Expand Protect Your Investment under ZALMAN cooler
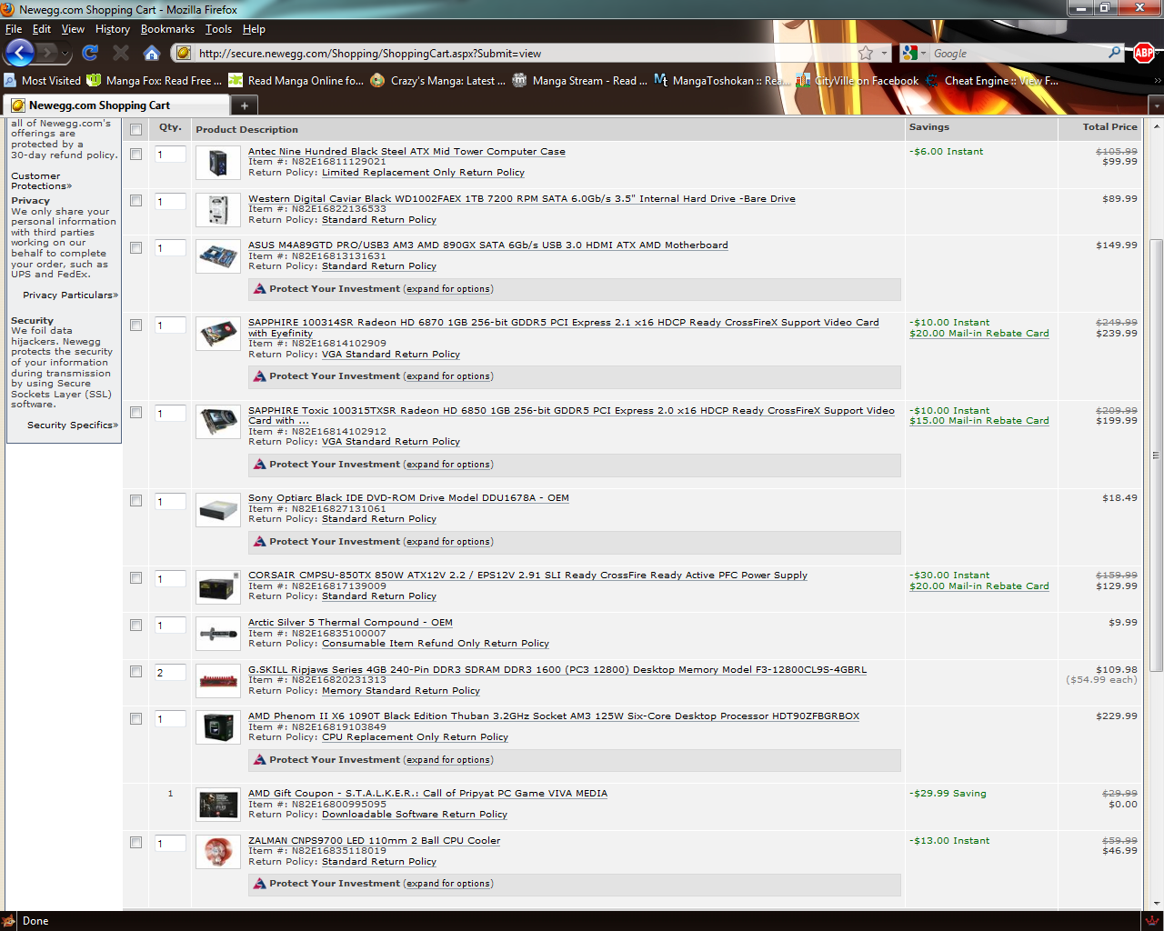The width and height of the screenshot is (1164, 931). tap(449, 884)
